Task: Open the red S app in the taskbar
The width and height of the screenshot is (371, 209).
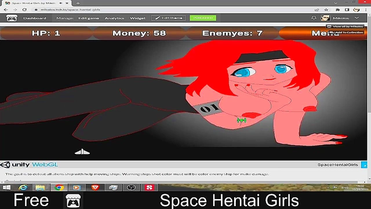Action: pos(150,188)
